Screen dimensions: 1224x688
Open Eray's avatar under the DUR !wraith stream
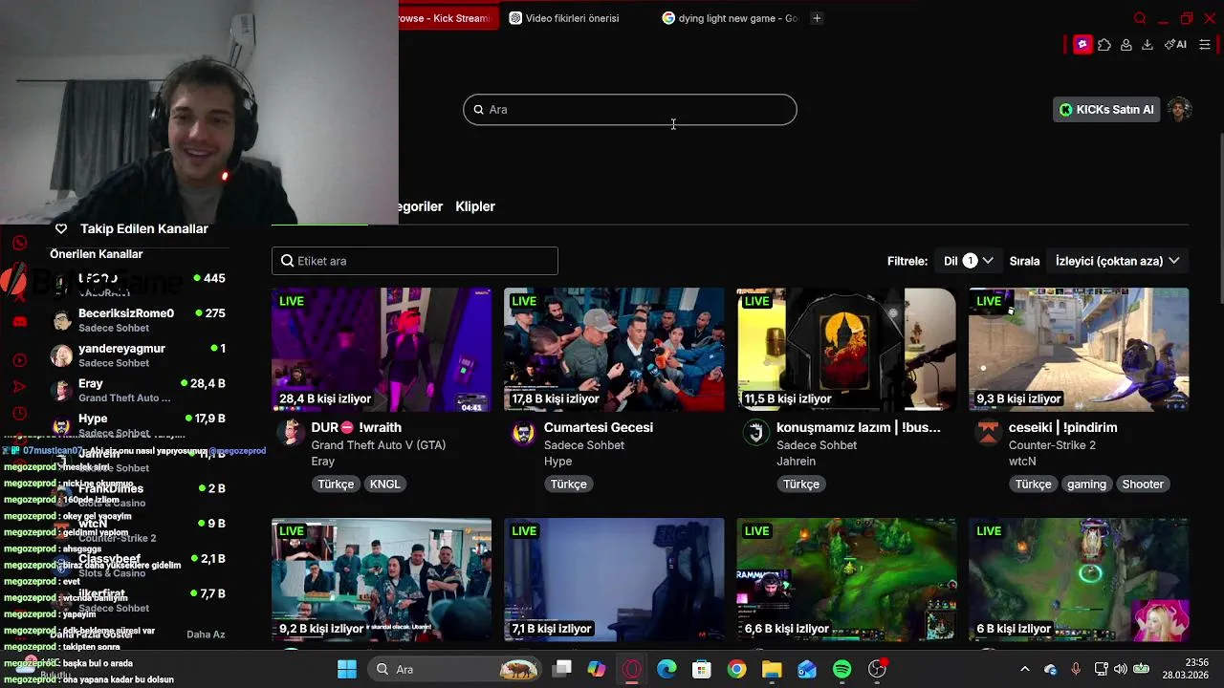[x=290, y=433]
